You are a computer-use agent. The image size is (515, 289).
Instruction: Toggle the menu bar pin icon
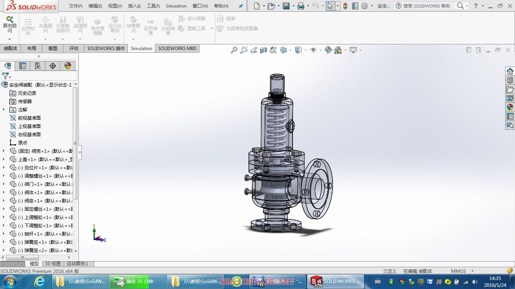[241, 6]
